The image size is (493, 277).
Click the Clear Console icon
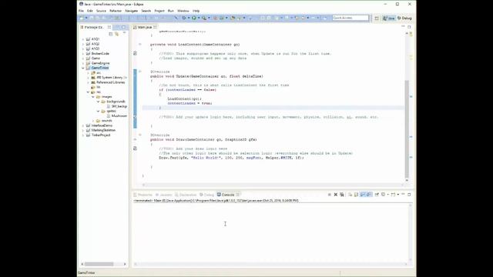click(x=350, y=195)
